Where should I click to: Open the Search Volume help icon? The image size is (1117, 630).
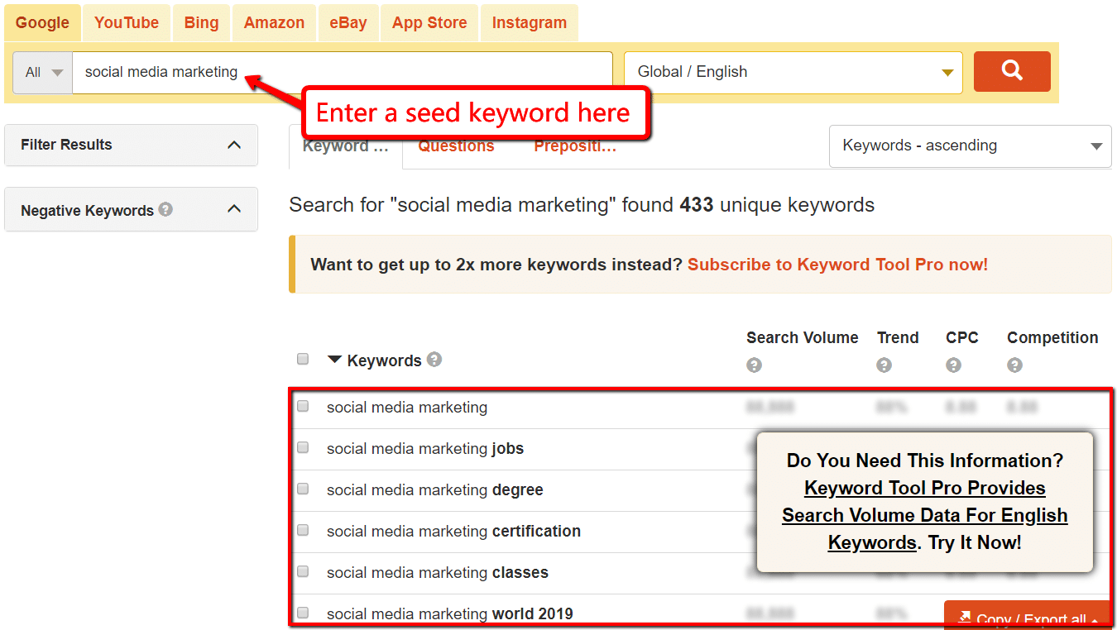[754, 365]
